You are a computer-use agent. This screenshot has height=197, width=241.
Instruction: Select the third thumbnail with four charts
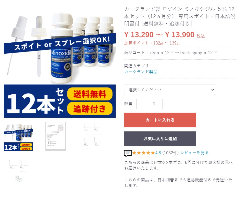click(x=93, y=136)
